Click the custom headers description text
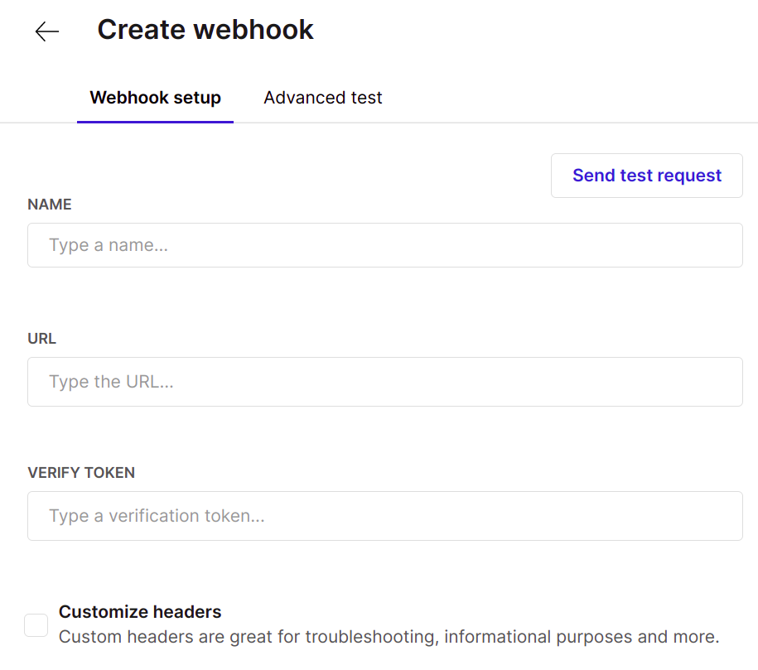Image resolution: width=758 pixels, height=670 pixels. pyautogui.click(x=389, y=637)
